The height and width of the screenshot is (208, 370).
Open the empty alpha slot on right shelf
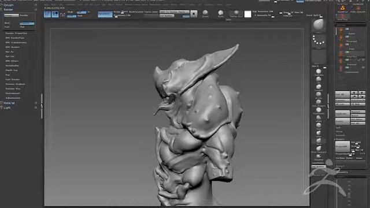pyautogui.click(x=319, y=57)
